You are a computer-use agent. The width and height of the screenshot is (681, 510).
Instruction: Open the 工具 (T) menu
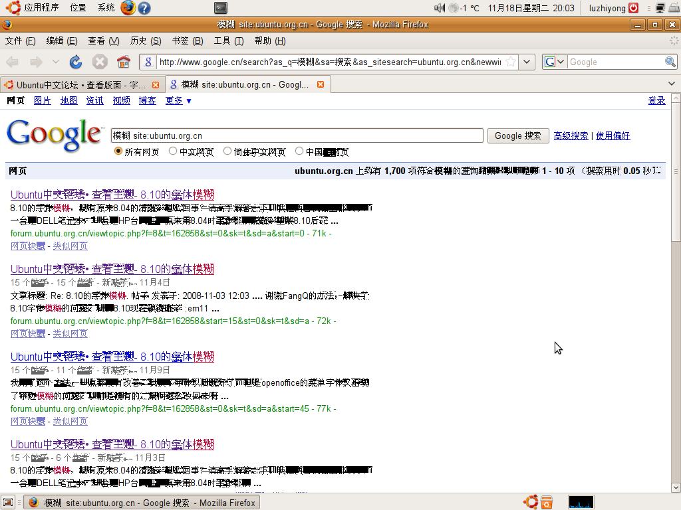click(x=229, y=41)
